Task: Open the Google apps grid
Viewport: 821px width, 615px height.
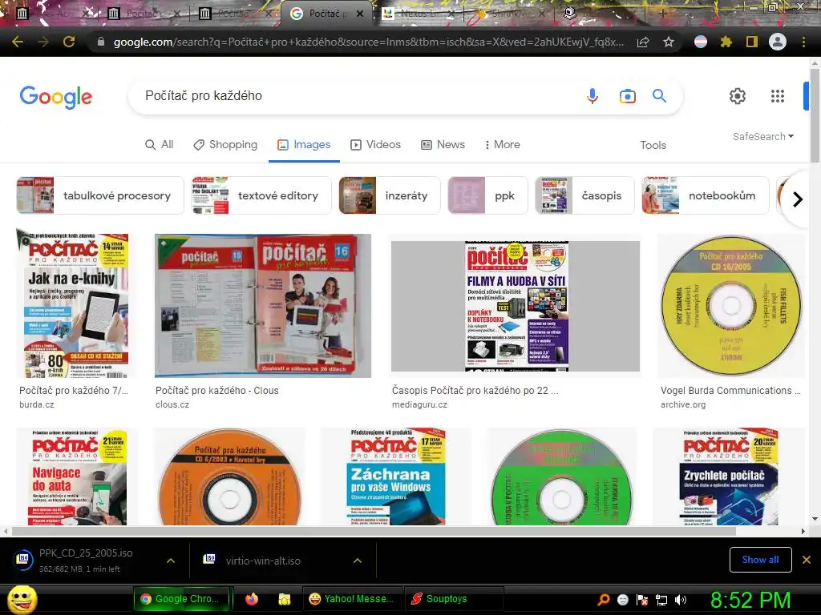Action: pos(778,96)
